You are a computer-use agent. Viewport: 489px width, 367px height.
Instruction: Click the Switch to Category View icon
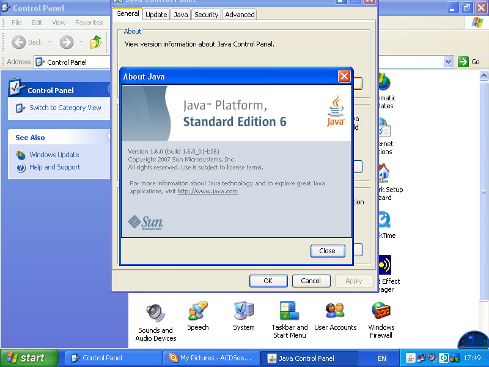tap(20, 108)
